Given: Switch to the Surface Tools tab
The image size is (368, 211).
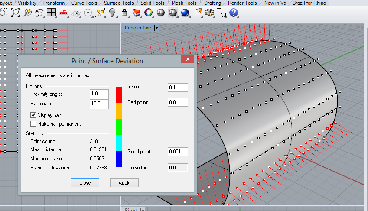Looking at the screenshot, I should point(119,3).
